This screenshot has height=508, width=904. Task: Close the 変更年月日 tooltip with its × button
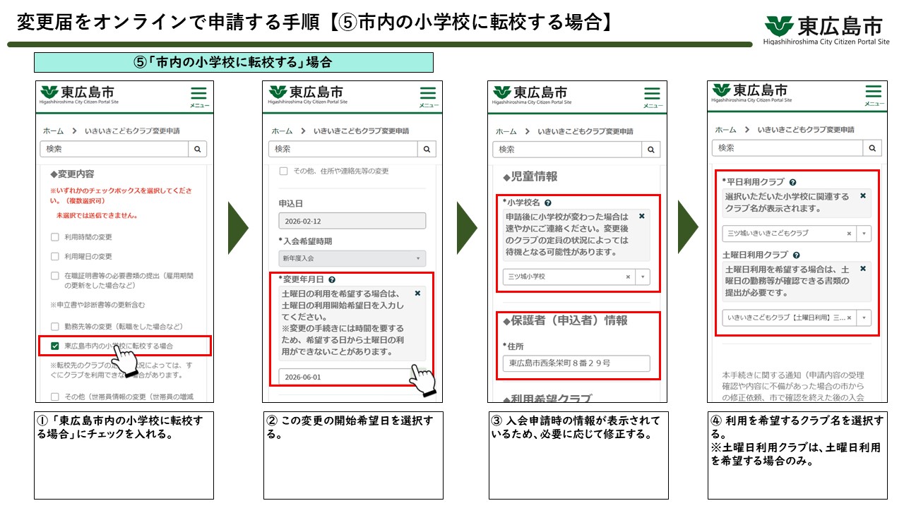pos(417,294)
